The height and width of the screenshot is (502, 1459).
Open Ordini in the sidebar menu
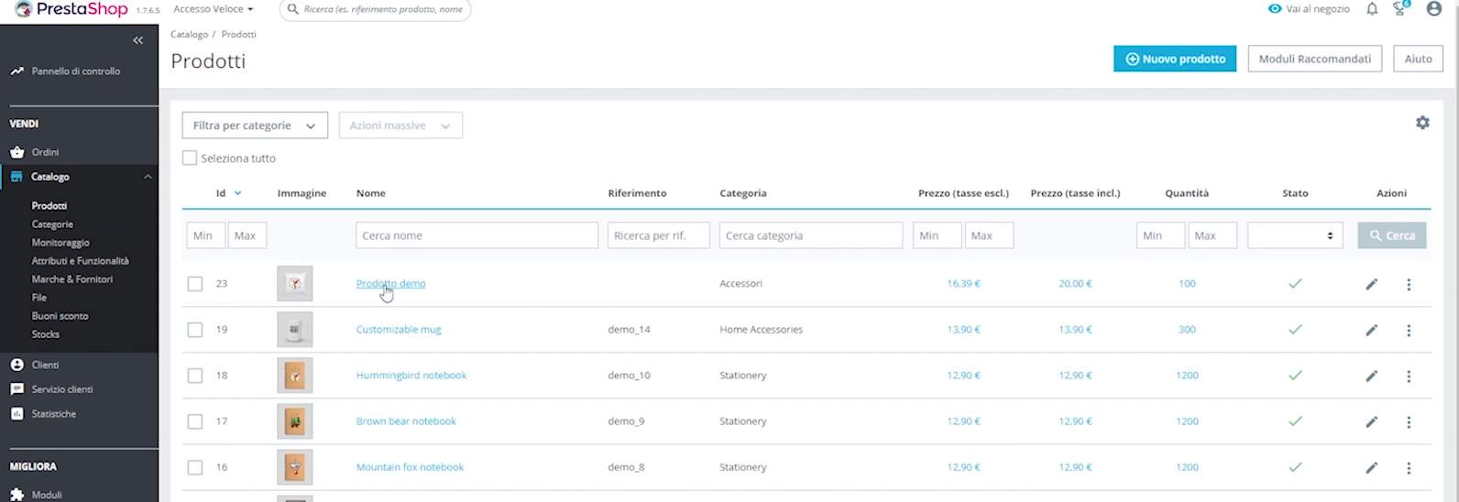(45, 152)
